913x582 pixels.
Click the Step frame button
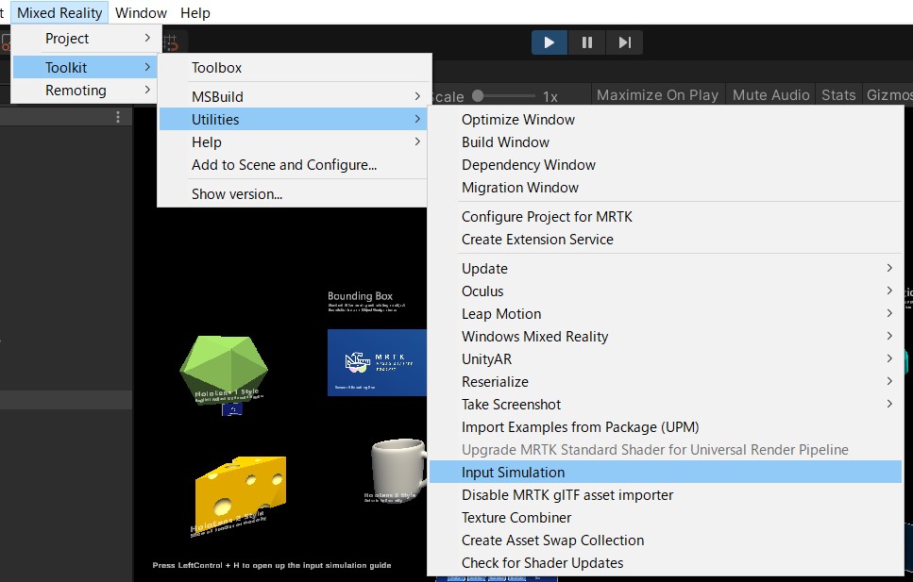click(x=625, y=42)
